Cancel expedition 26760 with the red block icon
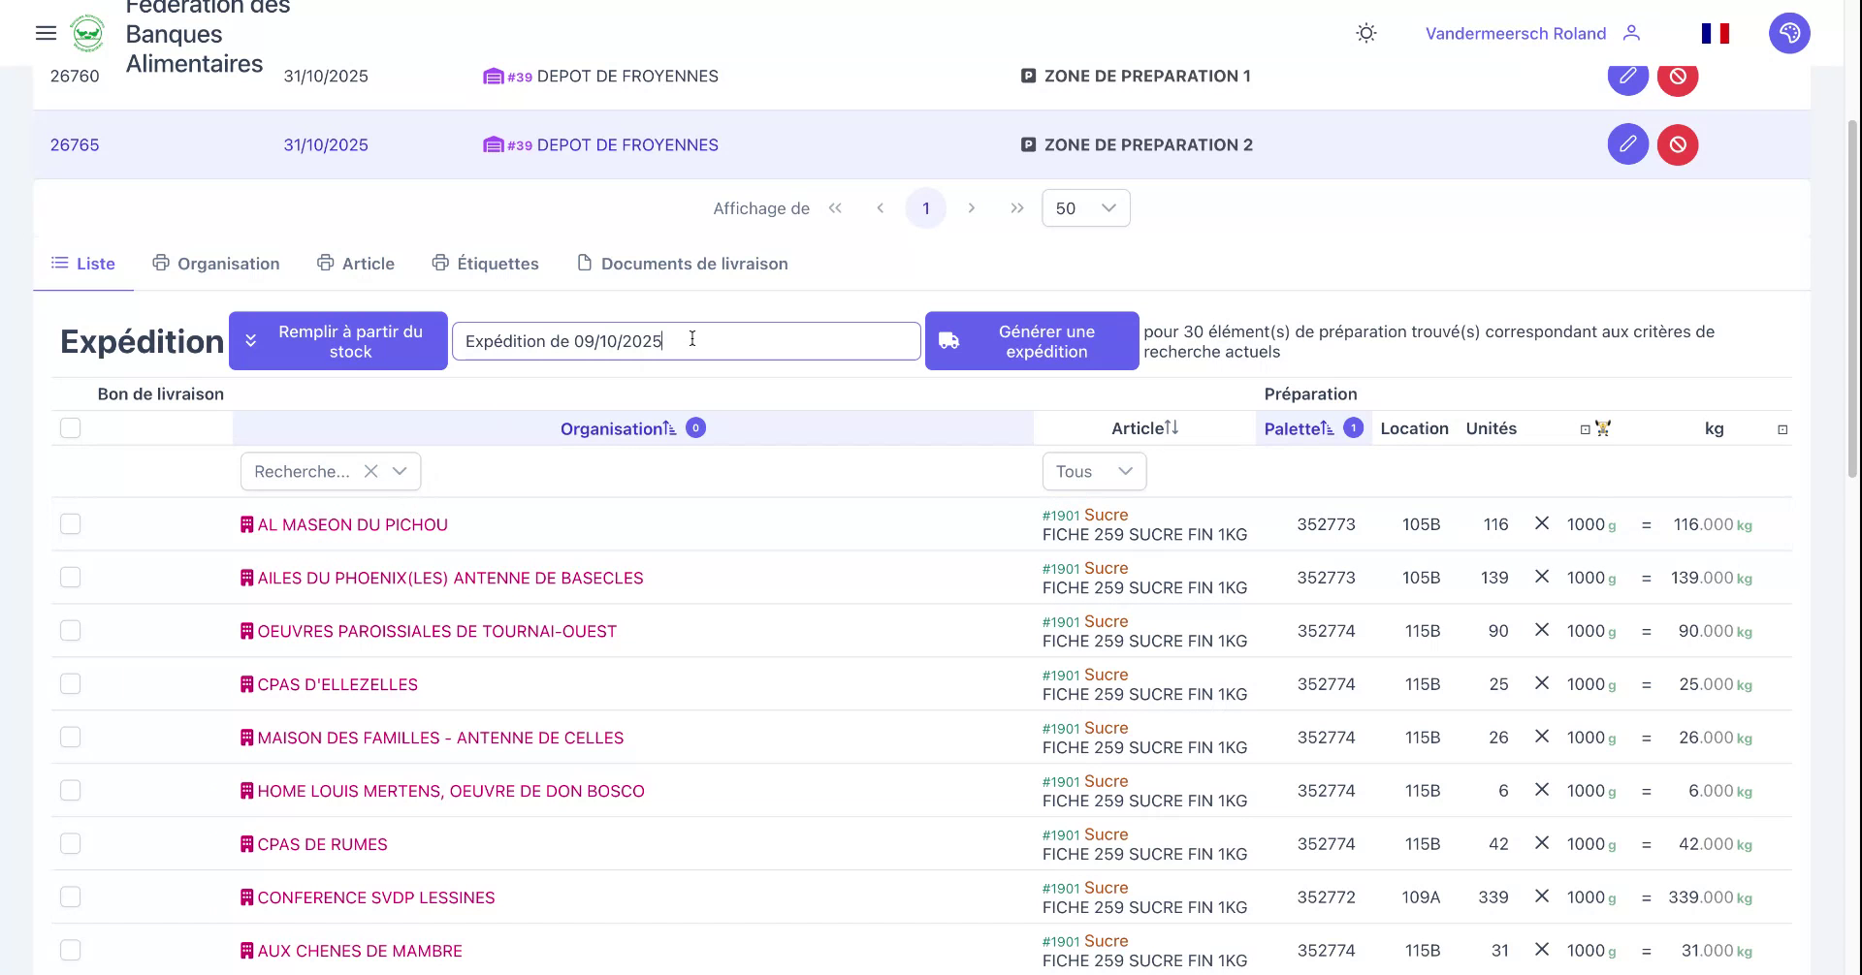This screenshot has height=975, width=1862. [1679, 77]
